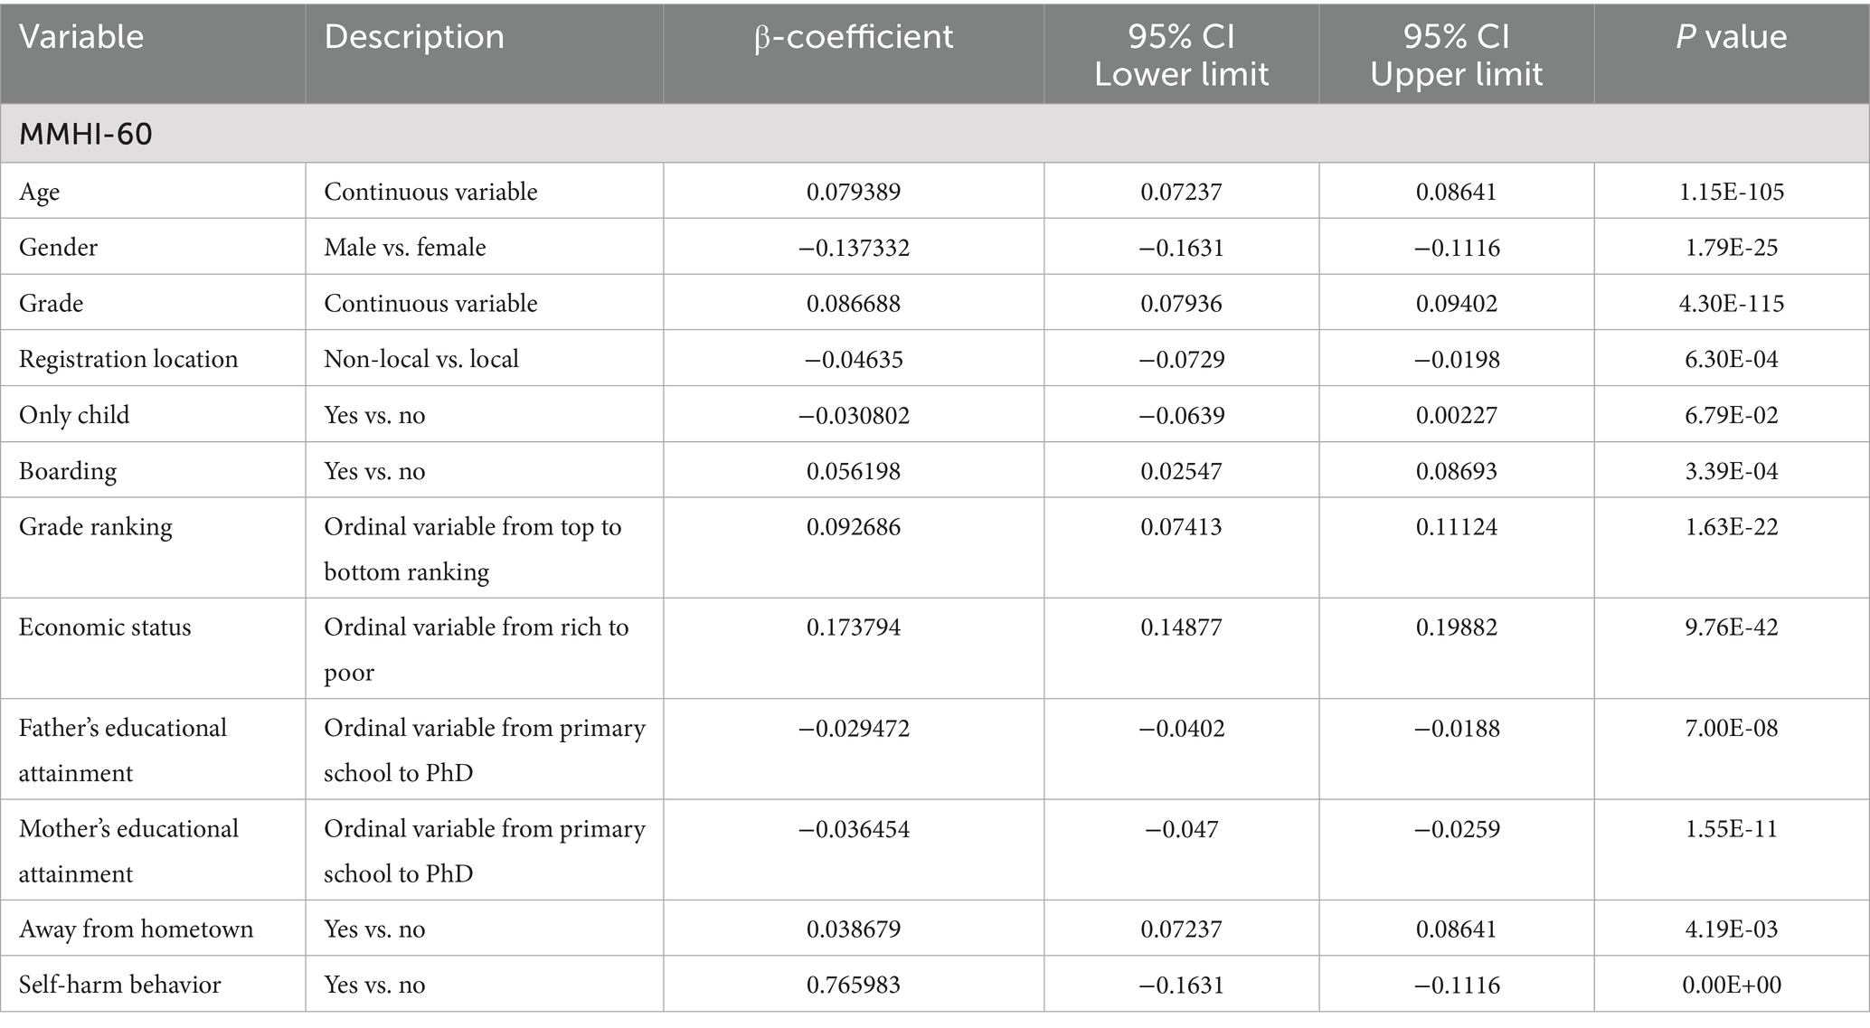
Task: Click the 95% CI Lower limit header
Action: [1181, 54]
